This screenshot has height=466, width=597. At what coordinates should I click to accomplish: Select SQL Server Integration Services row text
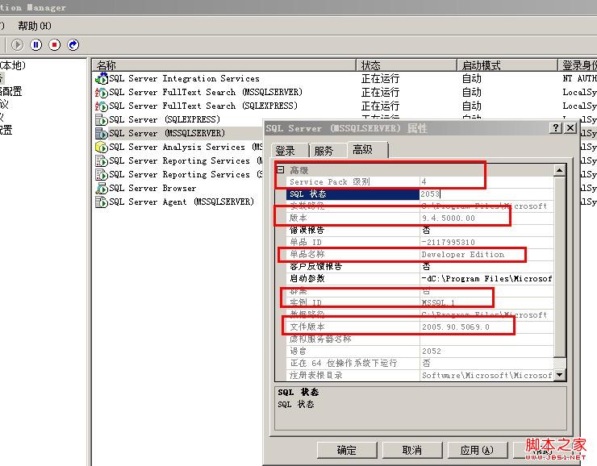pyautogui.click(x=184, y=79)
